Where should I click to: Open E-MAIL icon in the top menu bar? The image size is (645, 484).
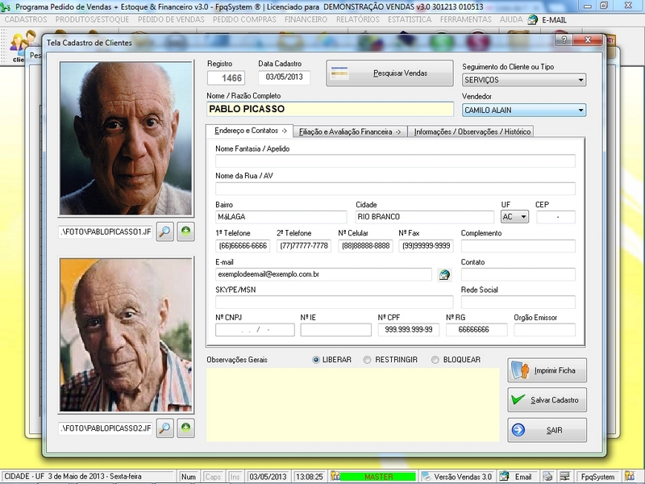[532, 19]
